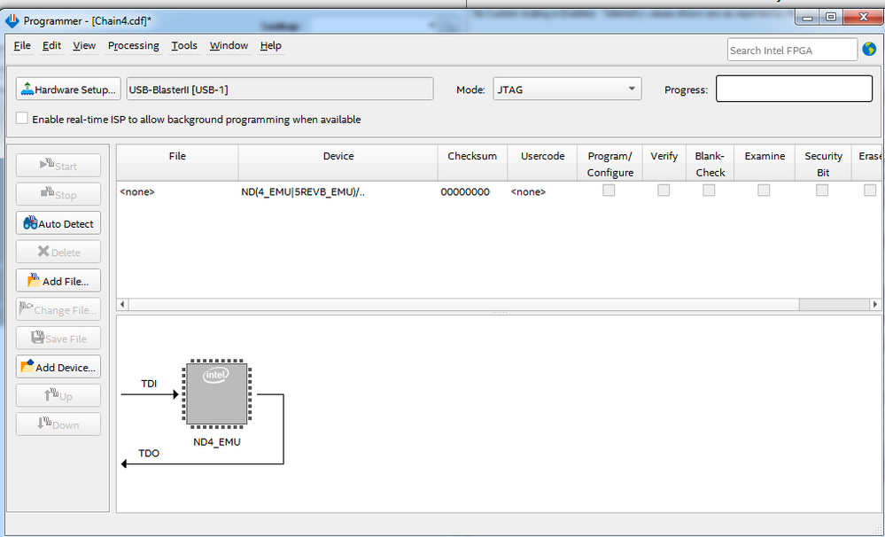885x537 pixels.
Task: Click the TDI label in chain diagram
Action: tap(149, 384)
